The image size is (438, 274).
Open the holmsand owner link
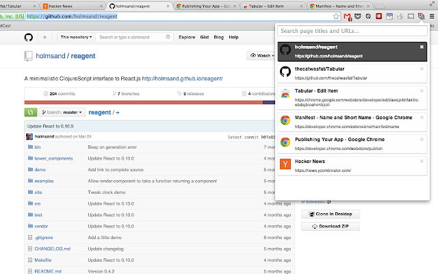click(51, 56)
